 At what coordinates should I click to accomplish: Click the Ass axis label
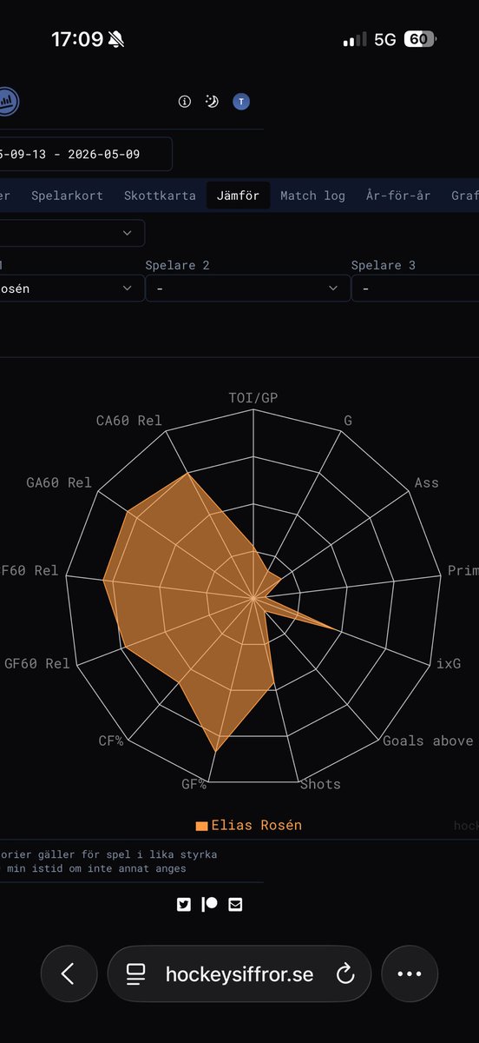(427, 482)
